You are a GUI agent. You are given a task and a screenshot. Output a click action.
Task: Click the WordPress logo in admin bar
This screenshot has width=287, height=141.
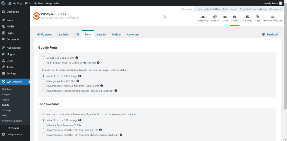pyautogui.click(x=3, y=3)
